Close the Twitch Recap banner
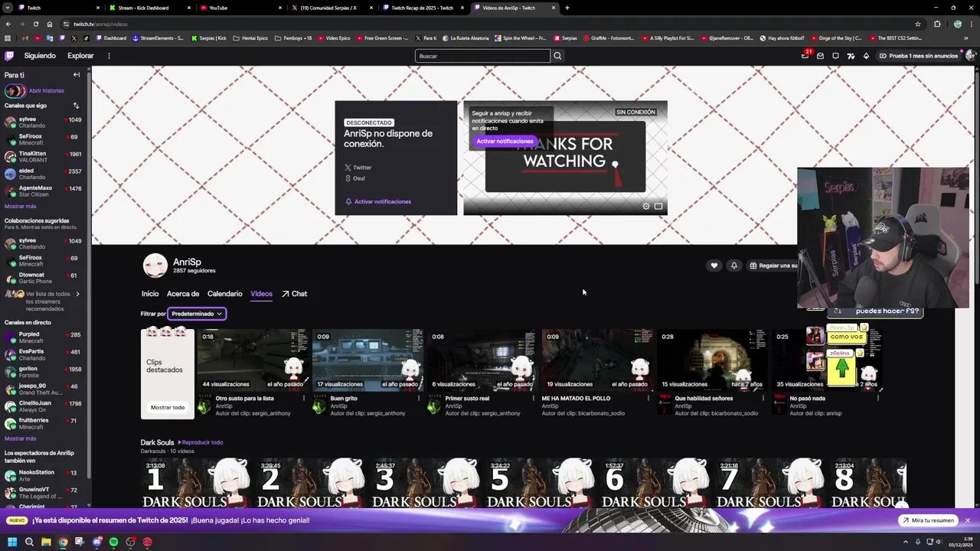Screen dimensions: 980x551 (967, 520)
